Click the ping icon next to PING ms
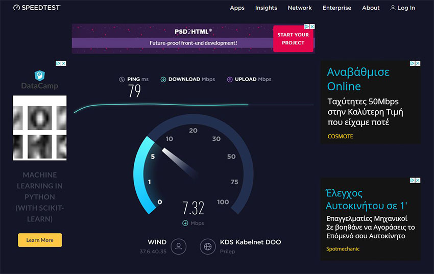The image size is (434, 274). pyautogui.click(x=122, y=79)
